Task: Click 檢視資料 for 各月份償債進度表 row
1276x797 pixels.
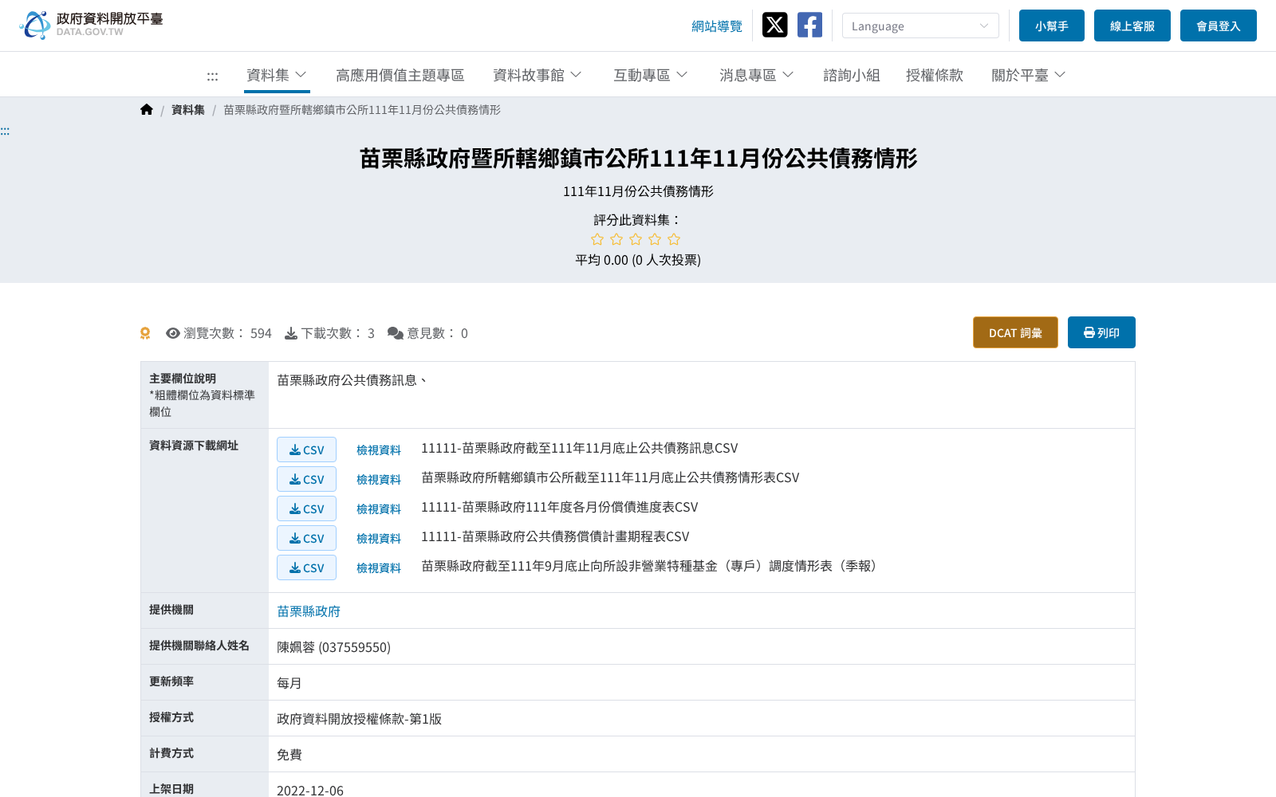Action: (379, 509)
